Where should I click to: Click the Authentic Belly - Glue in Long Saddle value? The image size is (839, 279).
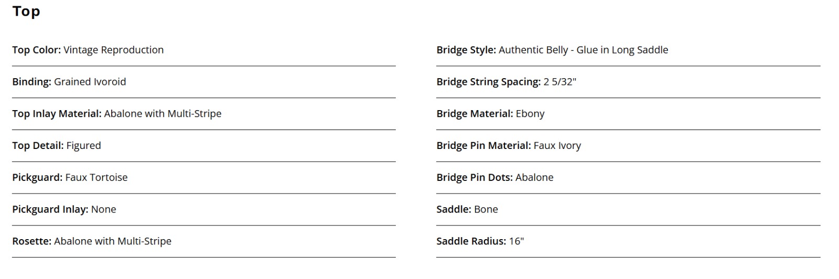coord(583,50)
